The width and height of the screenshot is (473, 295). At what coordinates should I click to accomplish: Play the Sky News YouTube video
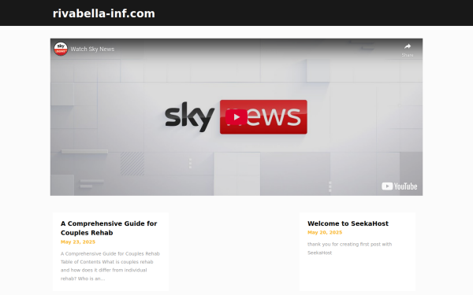(x=236, y=116)
